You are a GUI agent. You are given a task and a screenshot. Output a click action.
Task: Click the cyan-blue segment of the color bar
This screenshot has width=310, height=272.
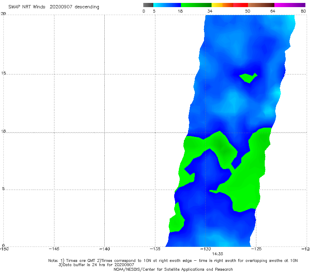coord(167,5)
